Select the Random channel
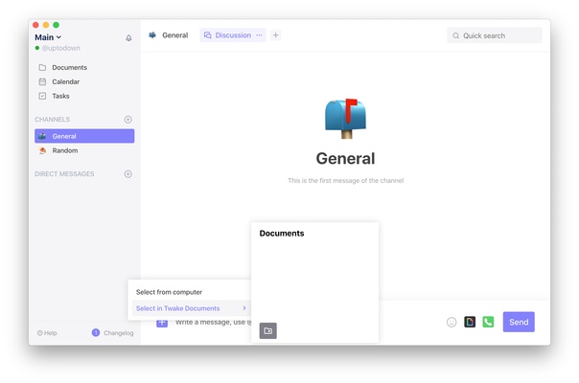Viewport: 579px width, 383px height. [x=84, y=150]
